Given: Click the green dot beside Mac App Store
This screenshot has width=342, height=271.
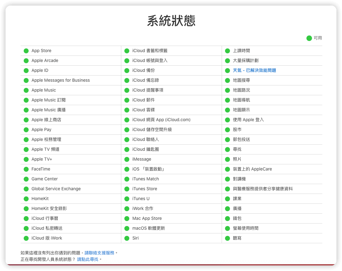Looking at the screenshot, I should pos(127,219).
